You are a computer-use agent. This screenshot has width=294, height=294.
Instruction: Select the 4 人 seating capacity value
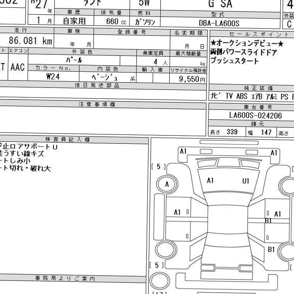[x=160, y=62]
